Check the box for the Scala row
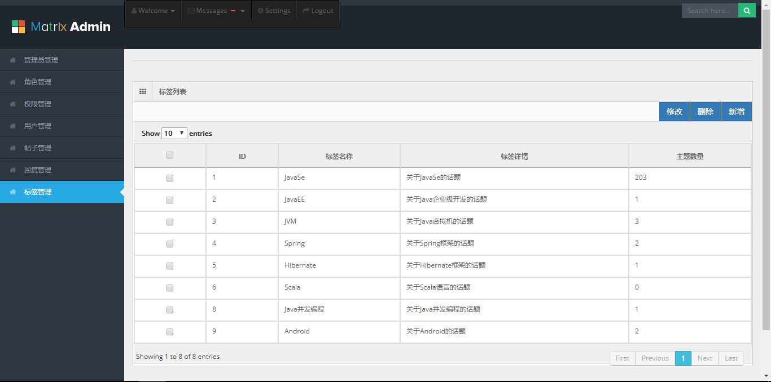Viewport: 771px width, 382px height. 170,288
